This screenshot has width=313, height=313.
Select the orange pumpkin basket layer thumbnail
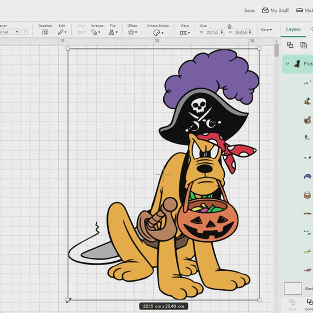[307, 195]
